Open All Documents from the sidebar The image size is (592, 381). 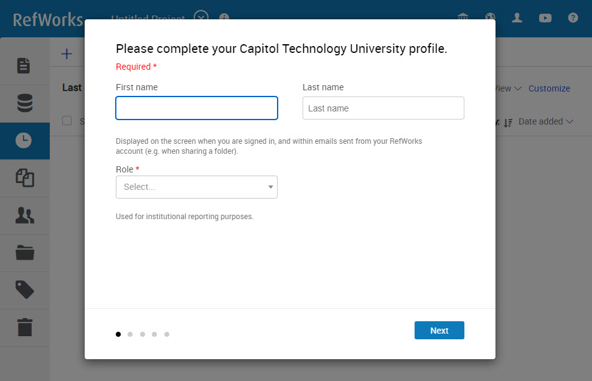point(25,66)
